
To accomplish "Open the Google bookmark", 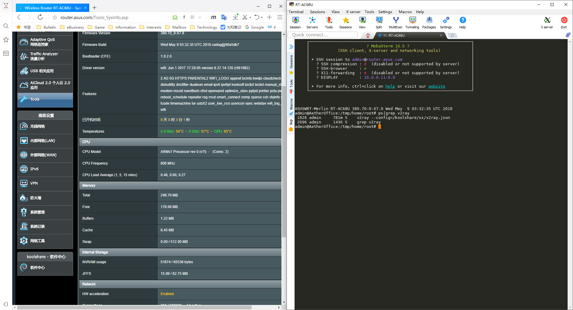I will click(255, 27).
